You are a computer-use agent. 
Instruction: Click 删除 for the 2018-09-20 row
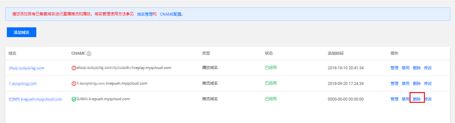click(417, 84)
